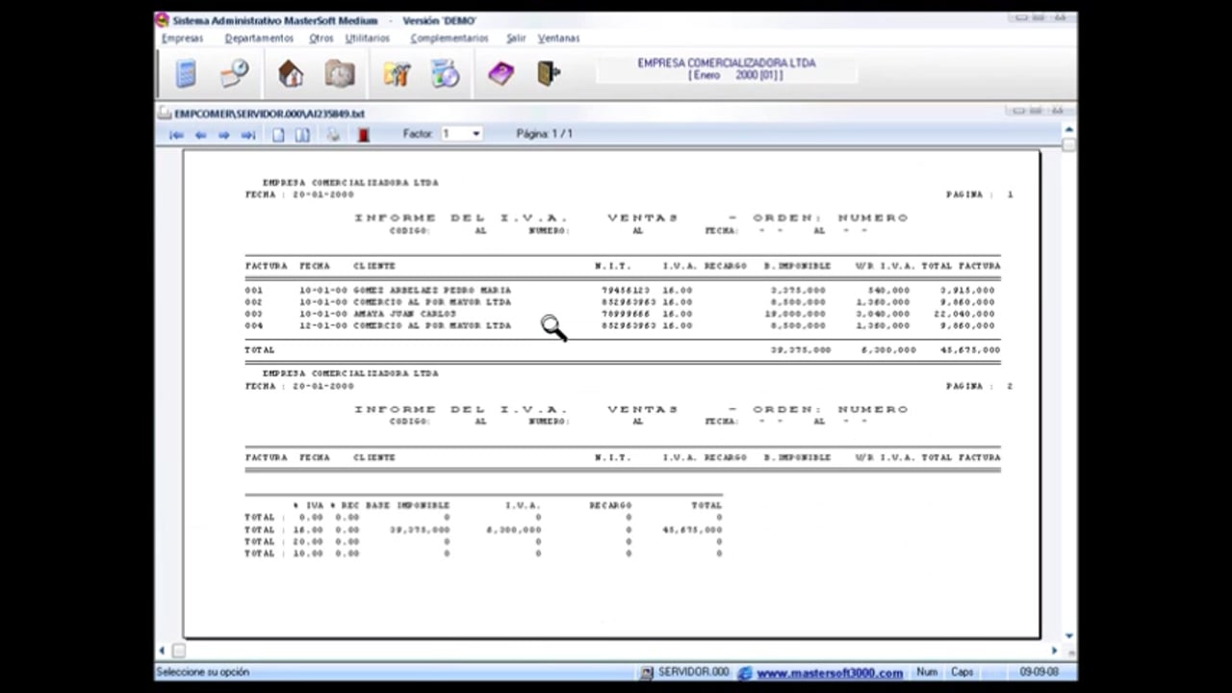Open the Utilitarios menu
The height and width of the screenshot is (693, 1232).
point(367,38)
